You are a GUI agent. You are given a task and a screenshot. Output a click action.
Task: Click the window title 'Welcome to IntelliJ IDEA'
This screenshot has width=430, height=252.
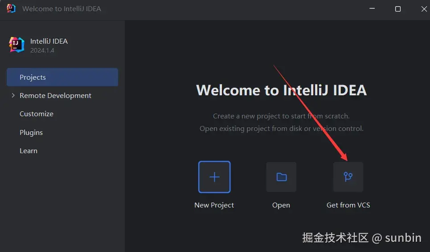61,9
